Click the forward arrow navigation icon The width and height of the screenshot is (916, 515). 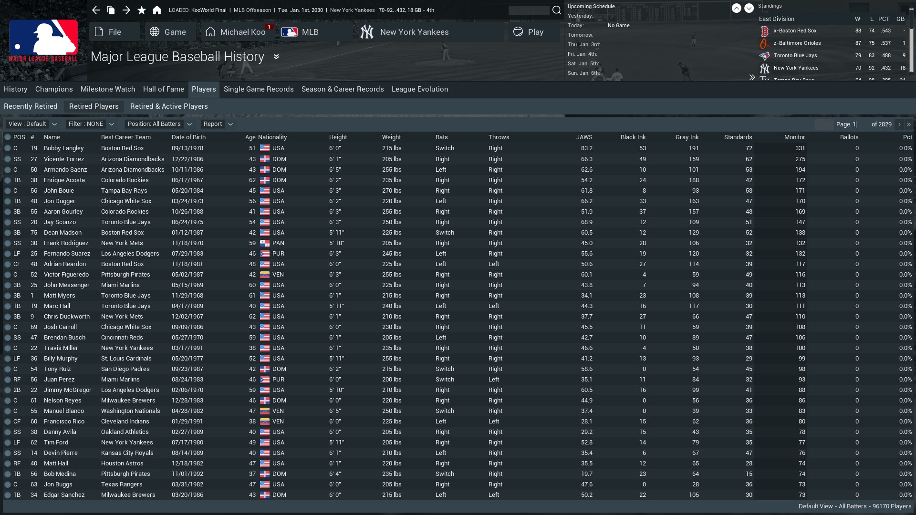(126, 10)
